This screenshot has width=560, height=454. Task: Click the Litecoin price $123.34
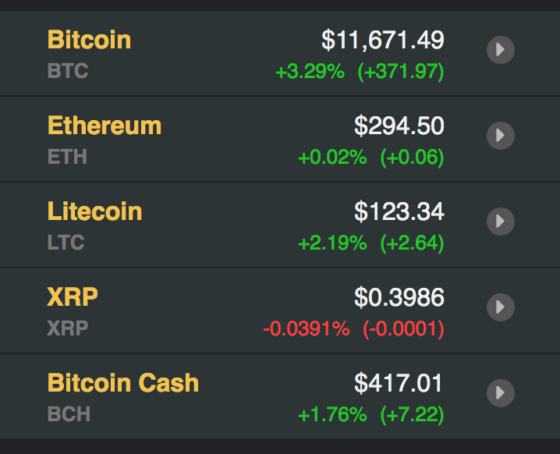pos(399,211)
